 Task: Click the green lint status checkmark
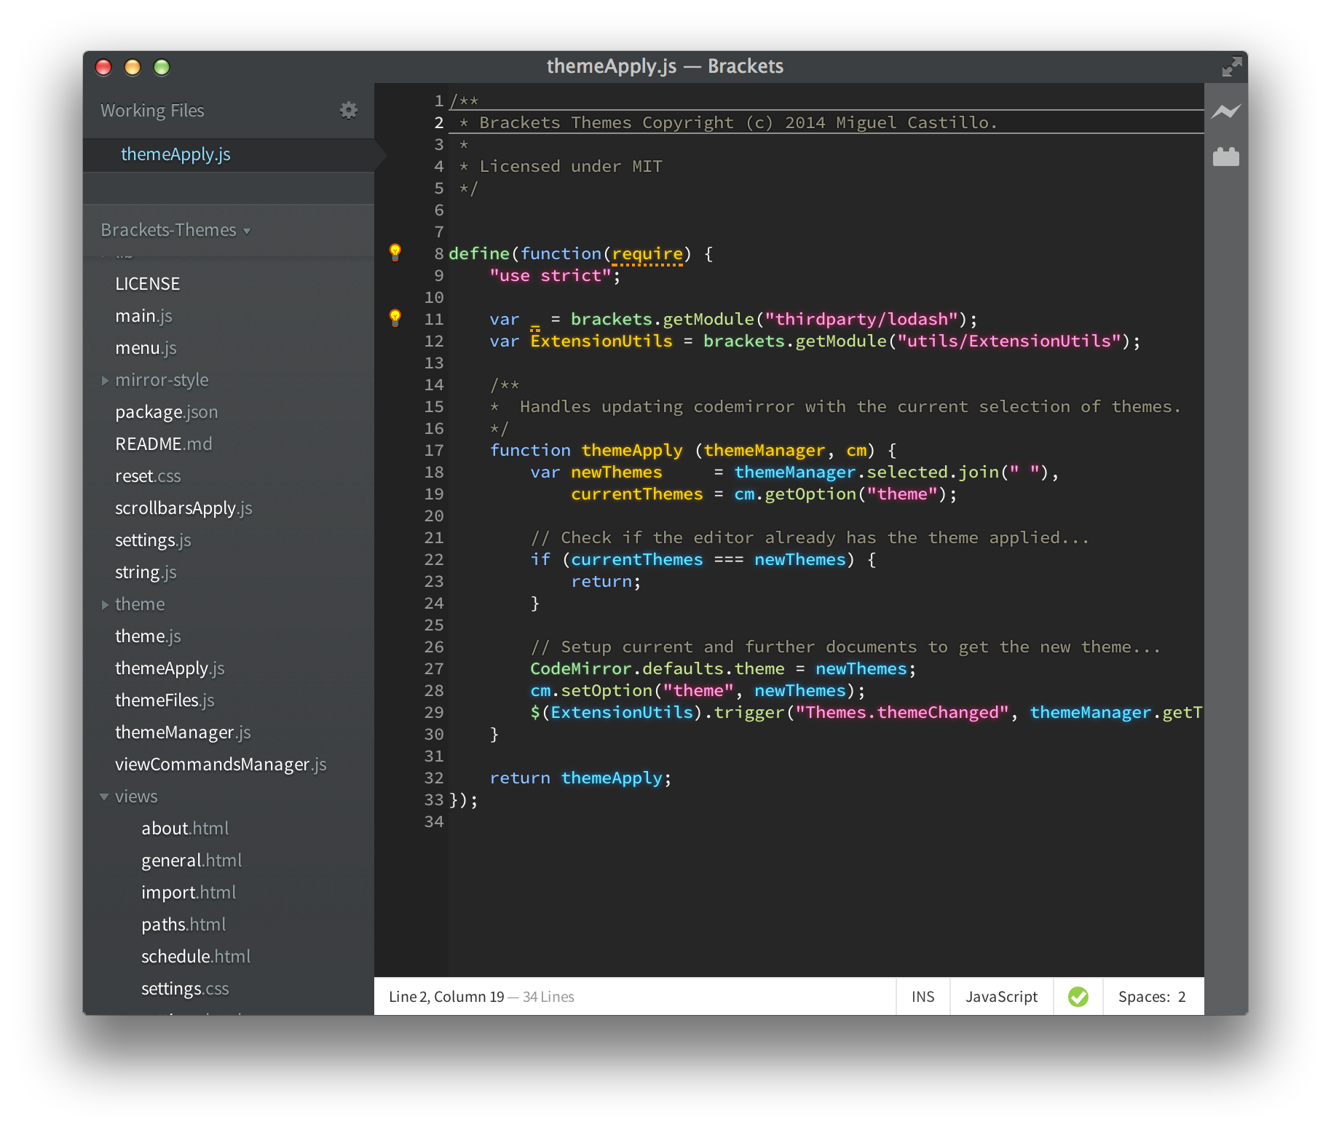click(1078, 997)
